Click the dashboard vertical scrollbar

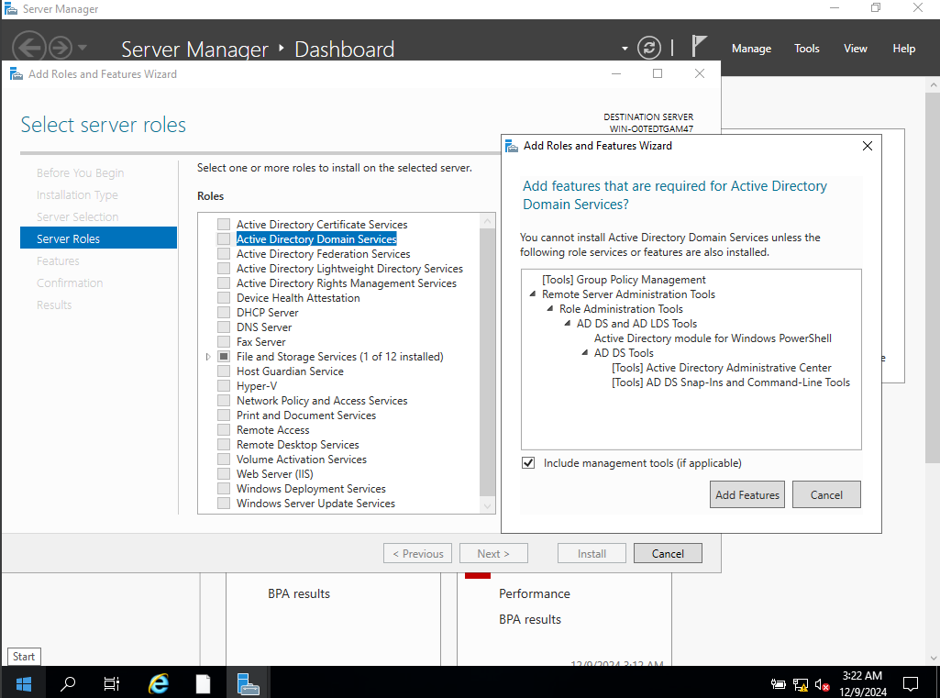pos(933,276)
